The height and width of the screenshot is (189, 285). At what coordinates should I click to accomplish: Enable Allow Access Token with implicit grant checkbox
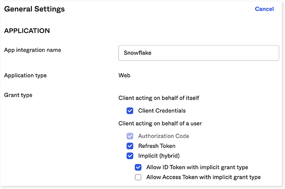click(138, 177)
